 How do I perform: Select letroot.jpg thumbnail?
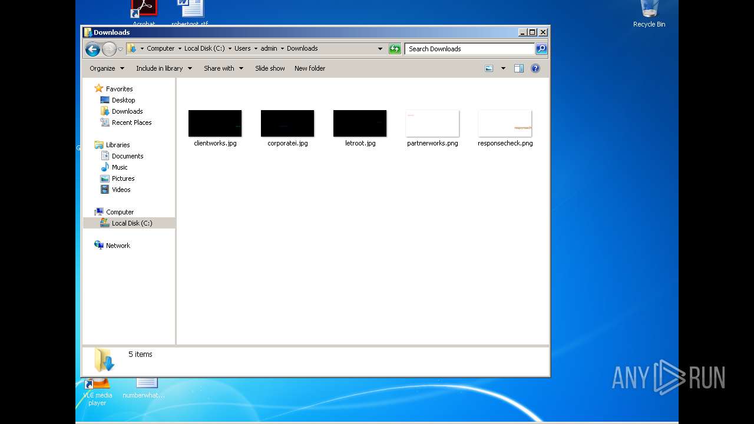click(360, 124)
